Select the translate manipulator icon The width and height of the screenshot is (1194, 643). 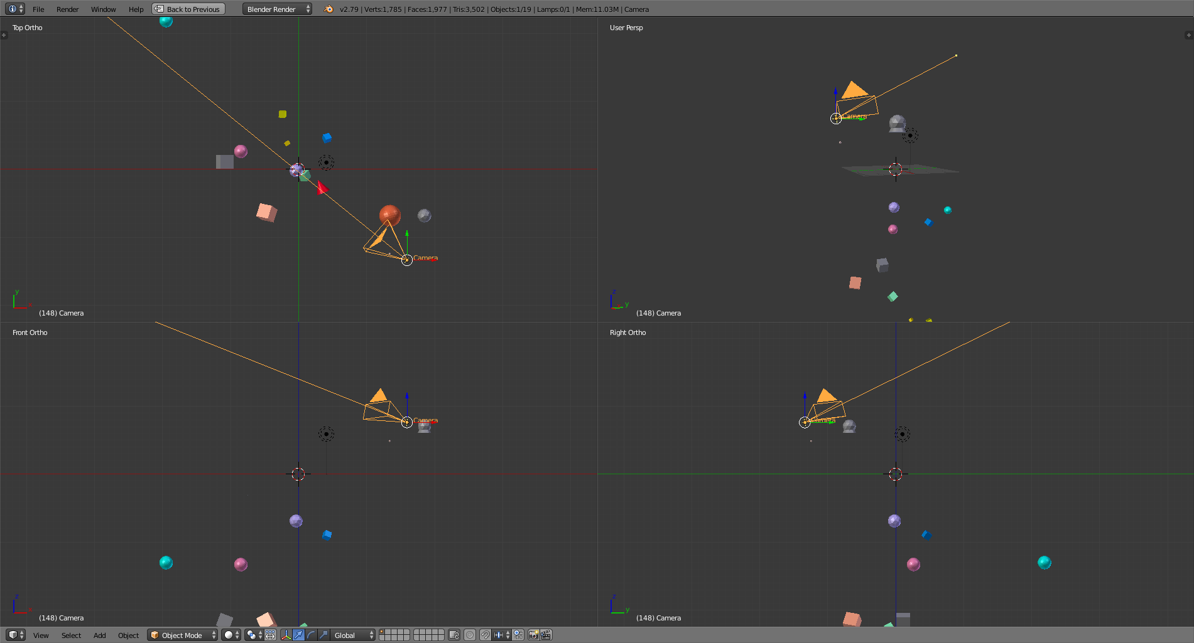[298, 635]
